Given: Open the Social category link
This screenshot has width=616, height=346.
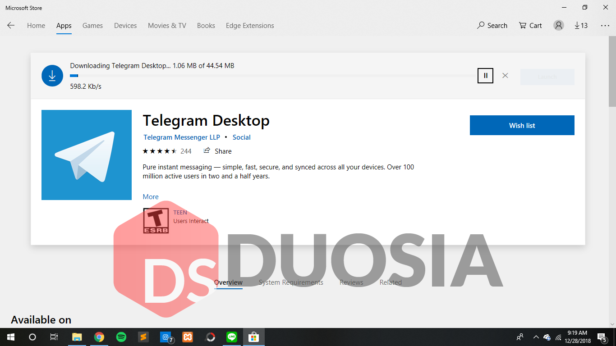Looking at the screenshot, I should (x=242, y=137).
